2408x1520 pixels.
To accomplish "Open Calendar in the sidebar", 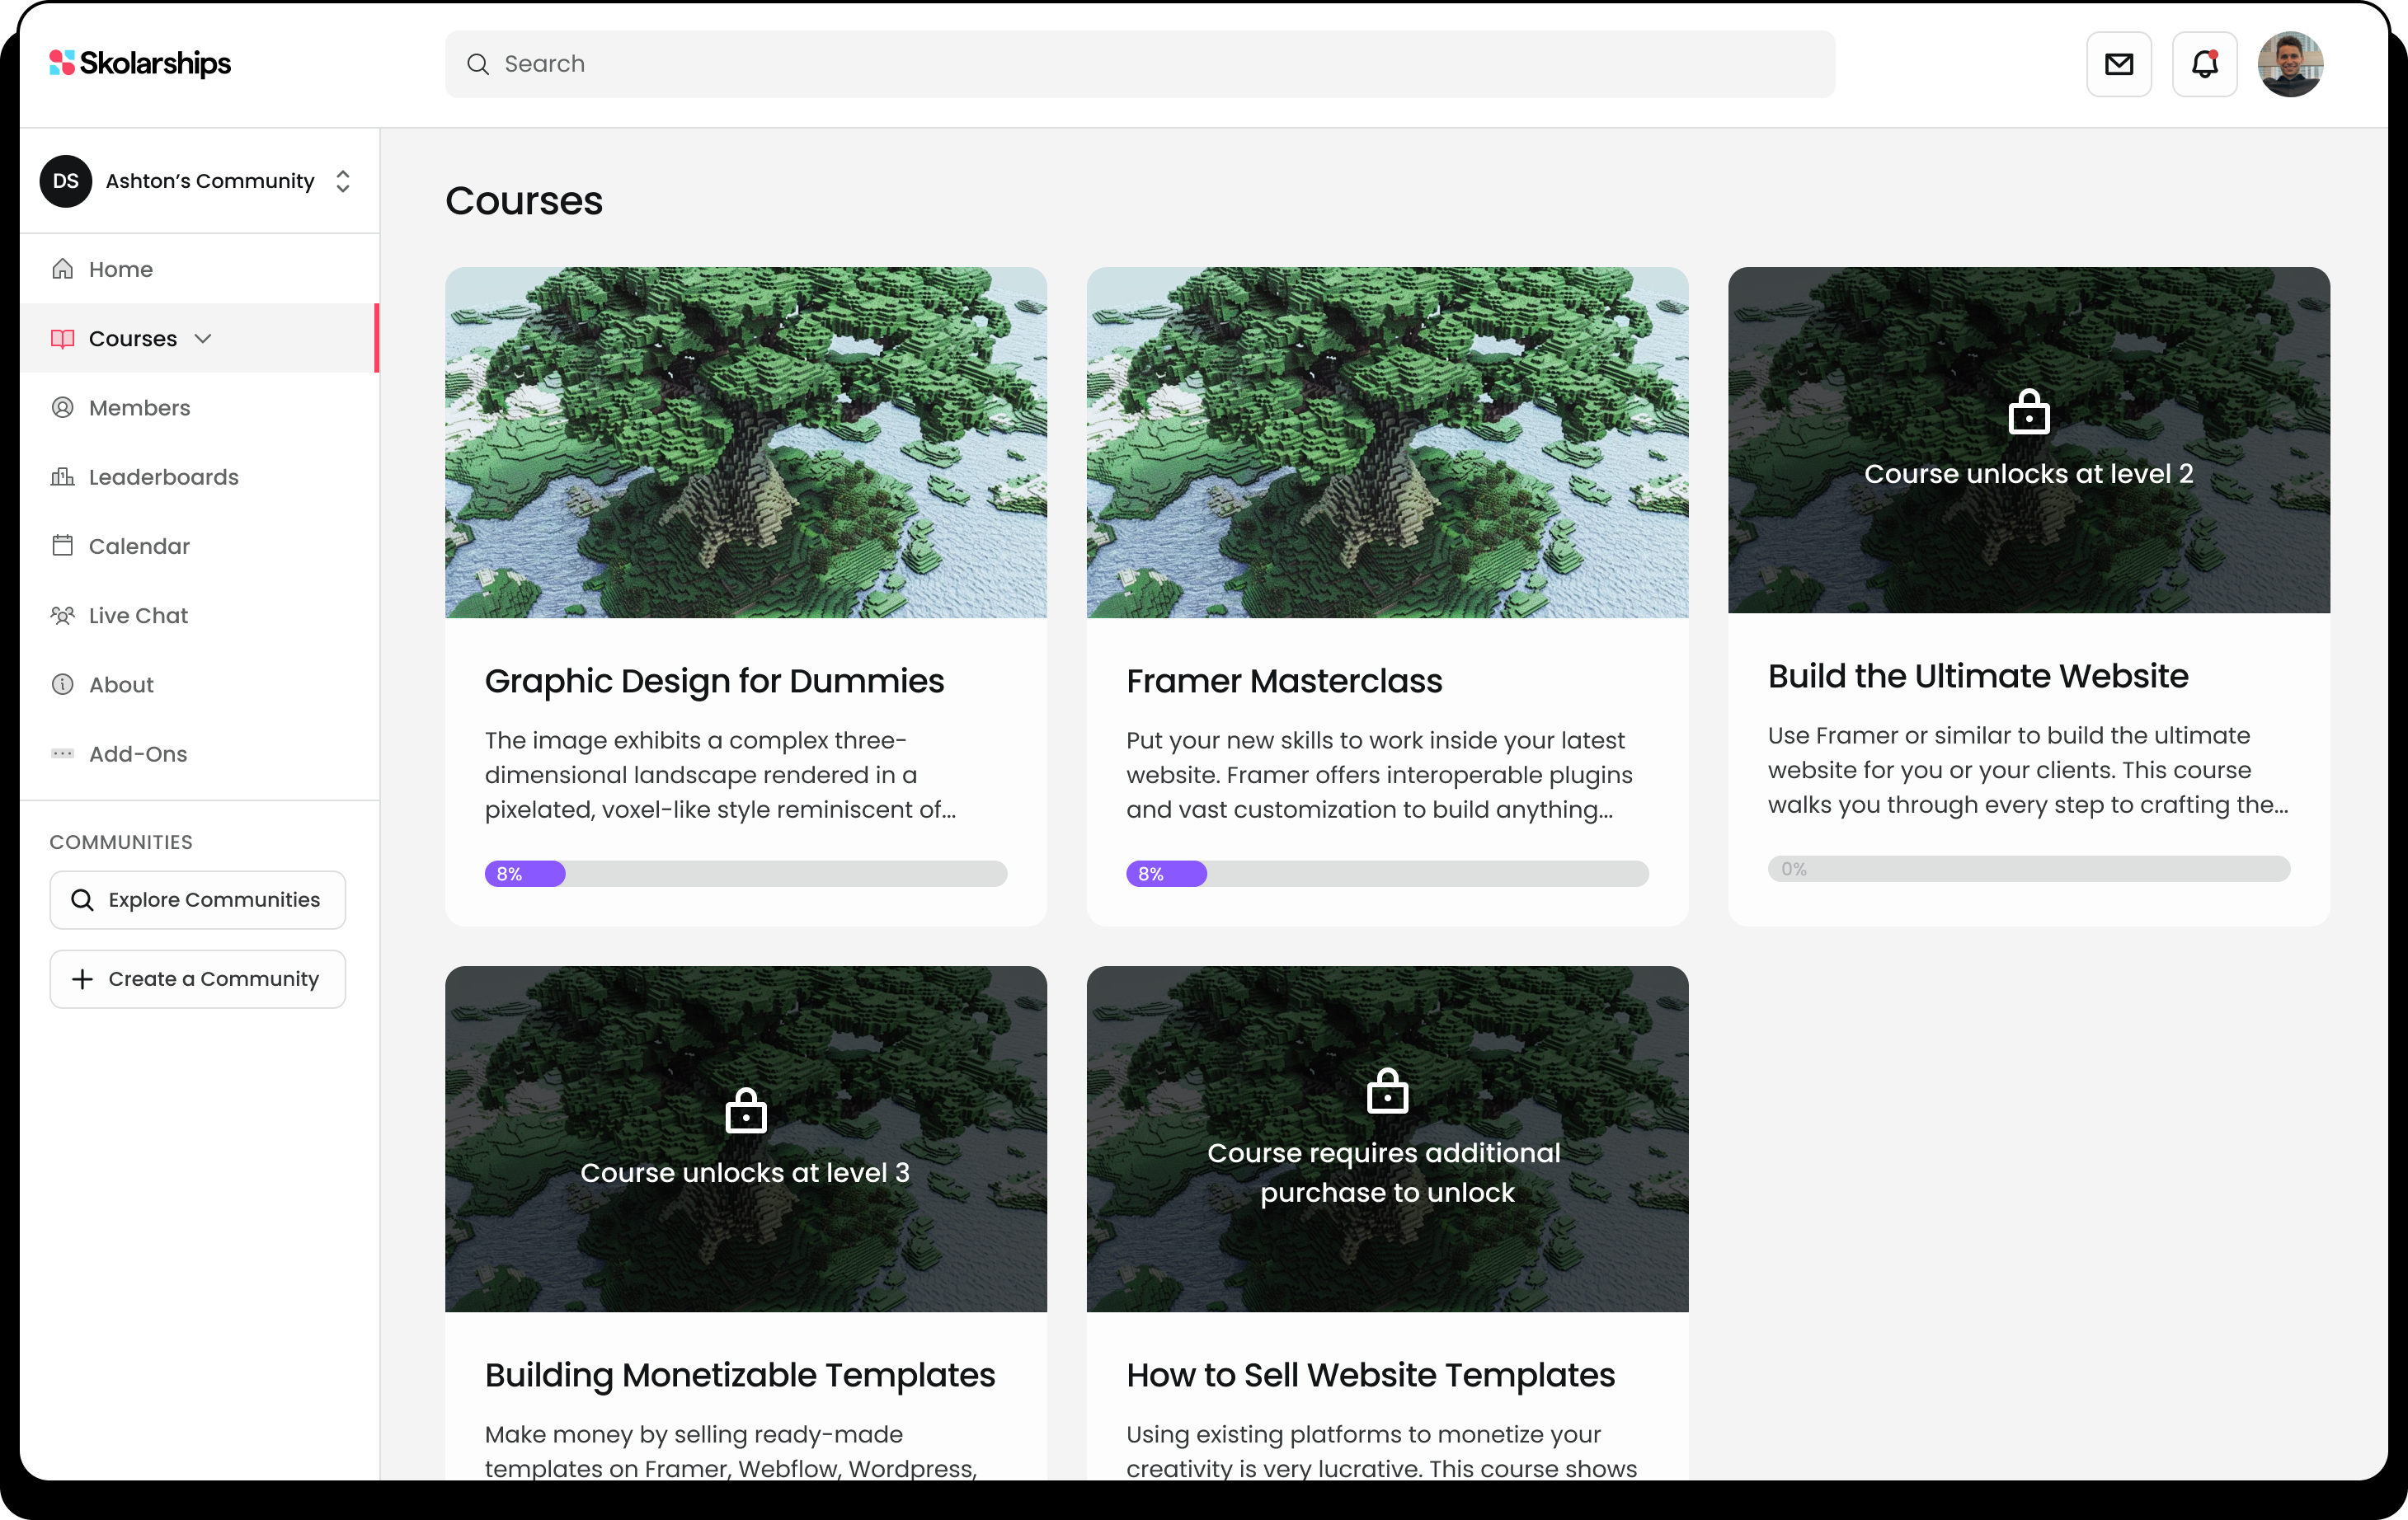I will coord(199,546).
